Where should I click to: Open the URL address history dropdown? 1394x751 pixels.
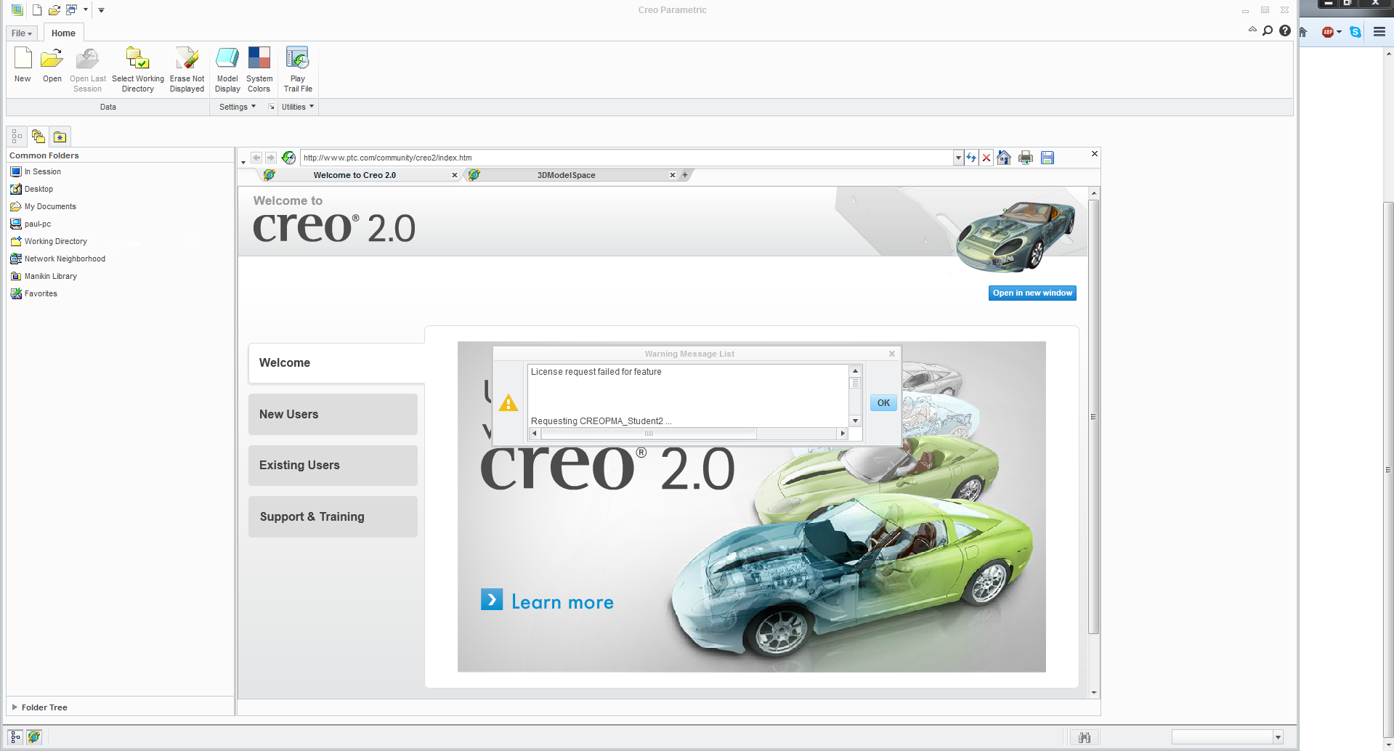(x=958, y=158)
